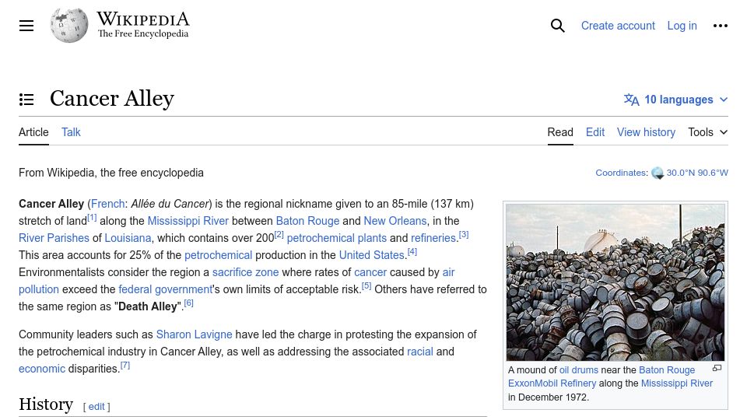The width and height of the screenshot is (747, 420).
Task: Follow the French language link
Action: 107,204
